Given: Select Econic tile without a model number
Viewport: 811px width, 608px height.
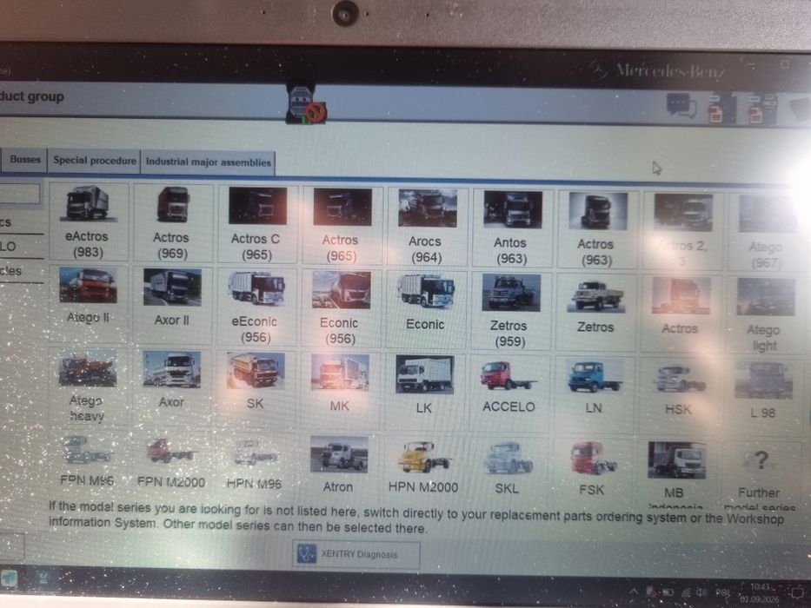Looking at the screenshot, I should 425,309.
